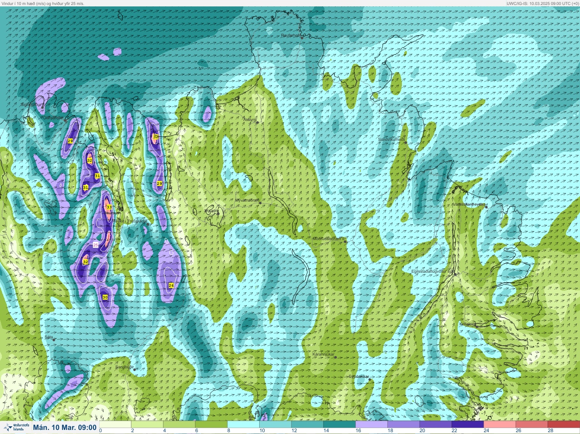The image size is (580, 434).
Task: Click the Eyjabakkar station label
Action: (x=359, y=376)
